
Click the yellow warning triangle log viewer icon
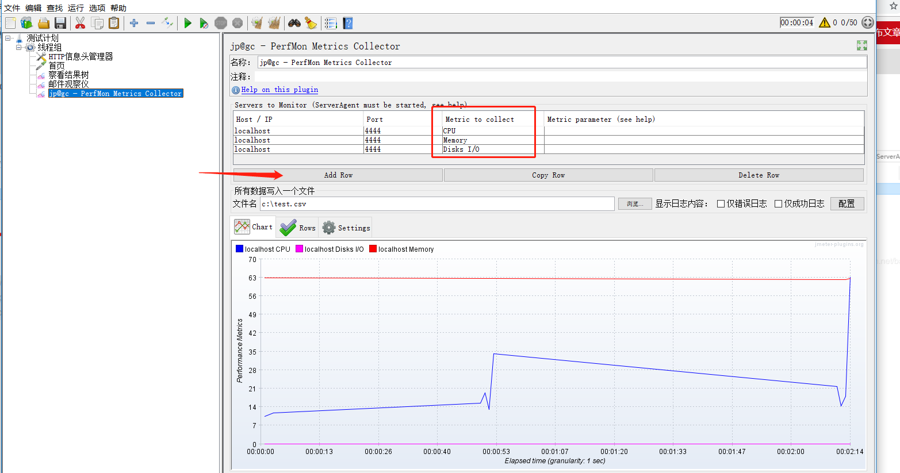click(x=824, y=23)
